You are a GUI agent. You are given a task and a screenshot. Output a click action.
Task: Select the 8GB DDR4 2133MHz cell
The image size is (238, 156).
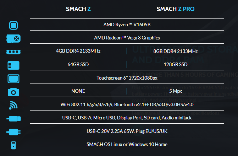(x=175, y=51)
